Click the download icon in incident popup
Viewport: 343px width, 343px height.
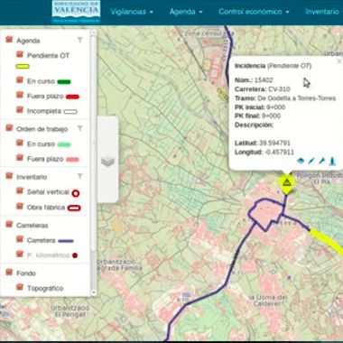(x=332, y=162)
